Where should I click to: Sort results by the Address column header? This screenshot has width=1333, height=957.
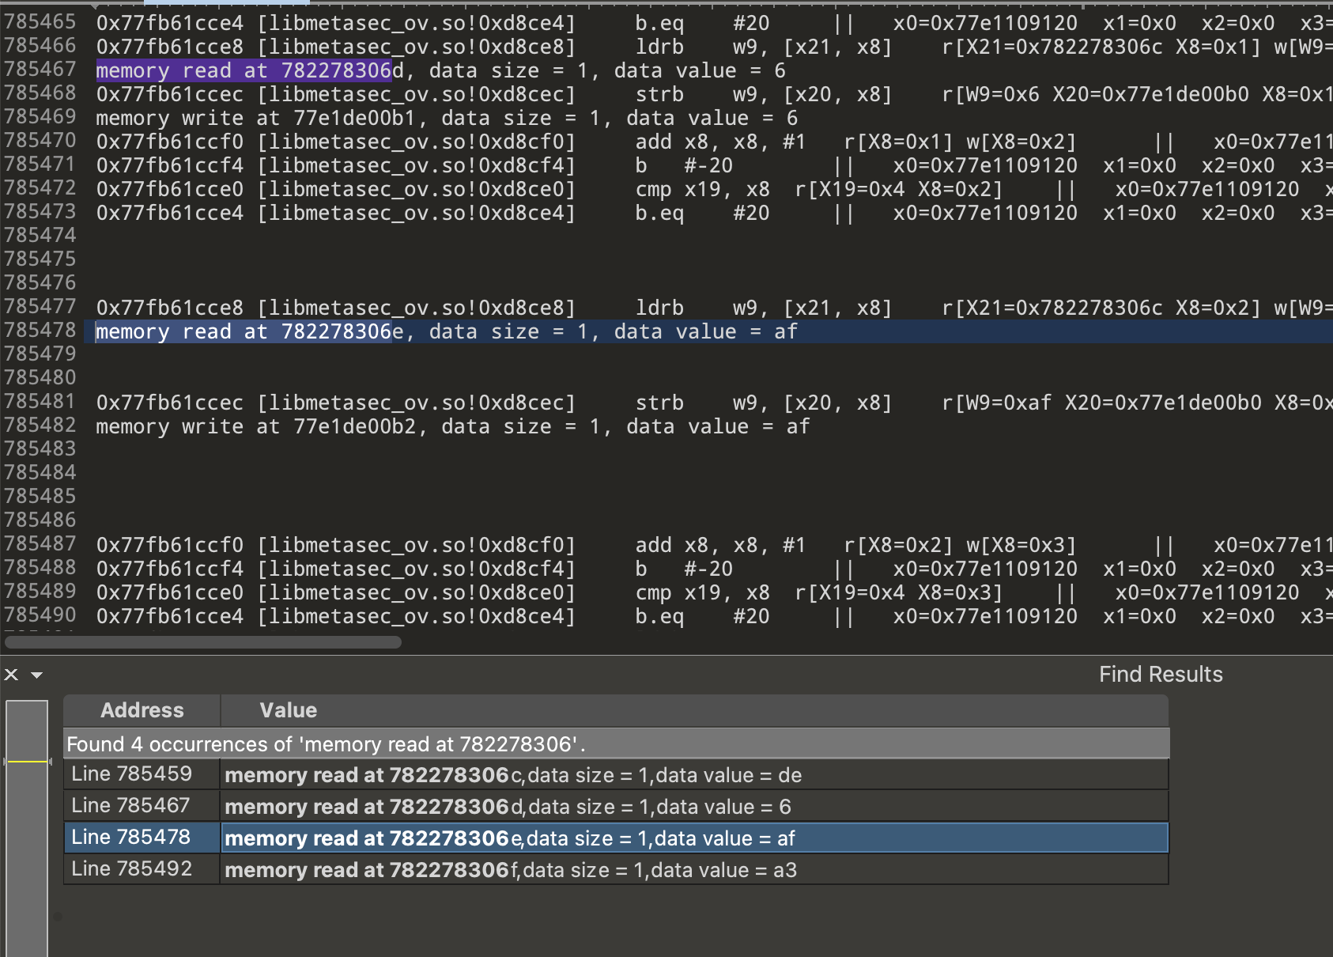pos(142,710)
